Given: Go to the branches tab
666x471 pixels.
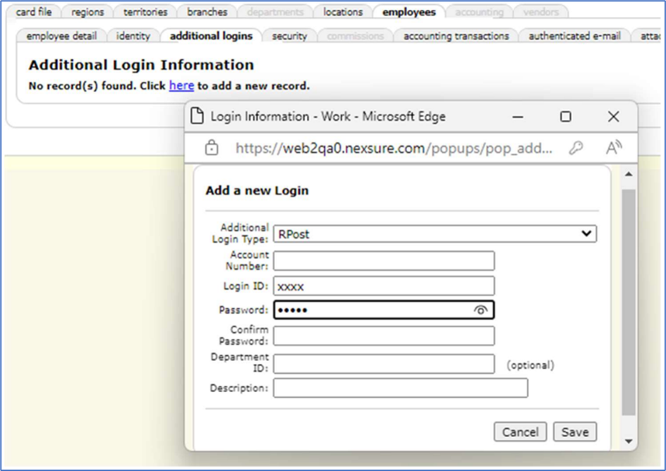Looking at the screenshot, I should point(207,11).
